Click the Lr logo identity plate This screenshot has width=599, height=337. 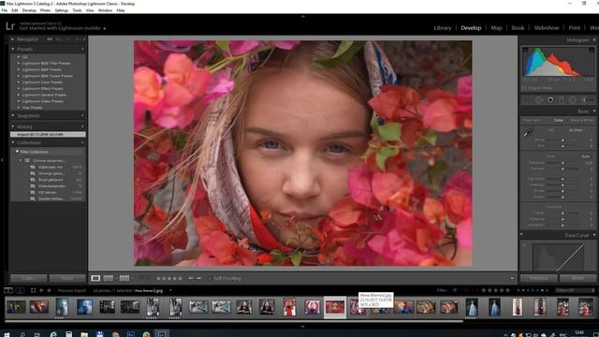pos(10,26)
